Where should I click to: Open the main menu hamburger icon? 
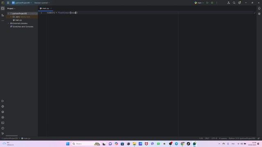tap(8, 3)
